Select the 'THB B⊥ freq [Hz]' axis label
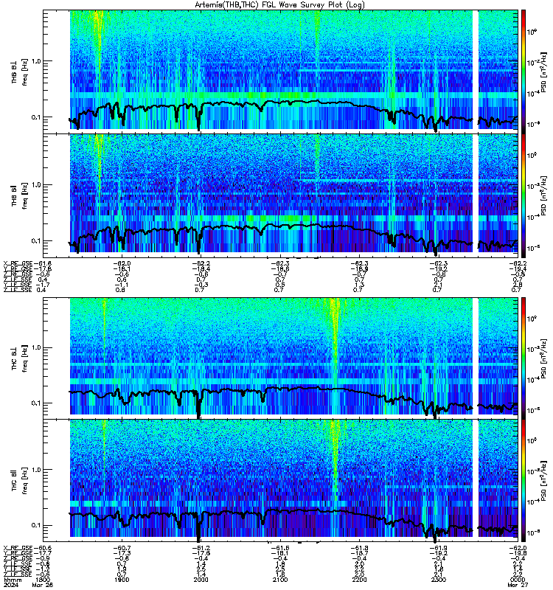 tap(19, 72)
